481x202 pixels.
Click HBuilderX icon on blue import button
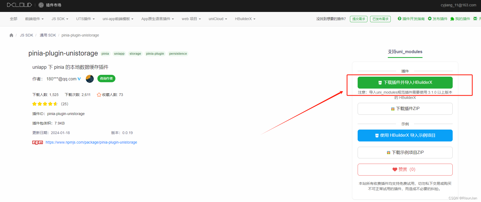(377, 136)
